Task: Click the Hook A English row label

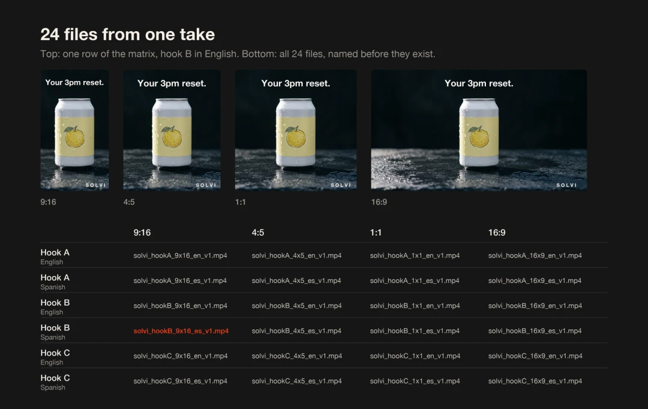Action: (x=55, y=257)
